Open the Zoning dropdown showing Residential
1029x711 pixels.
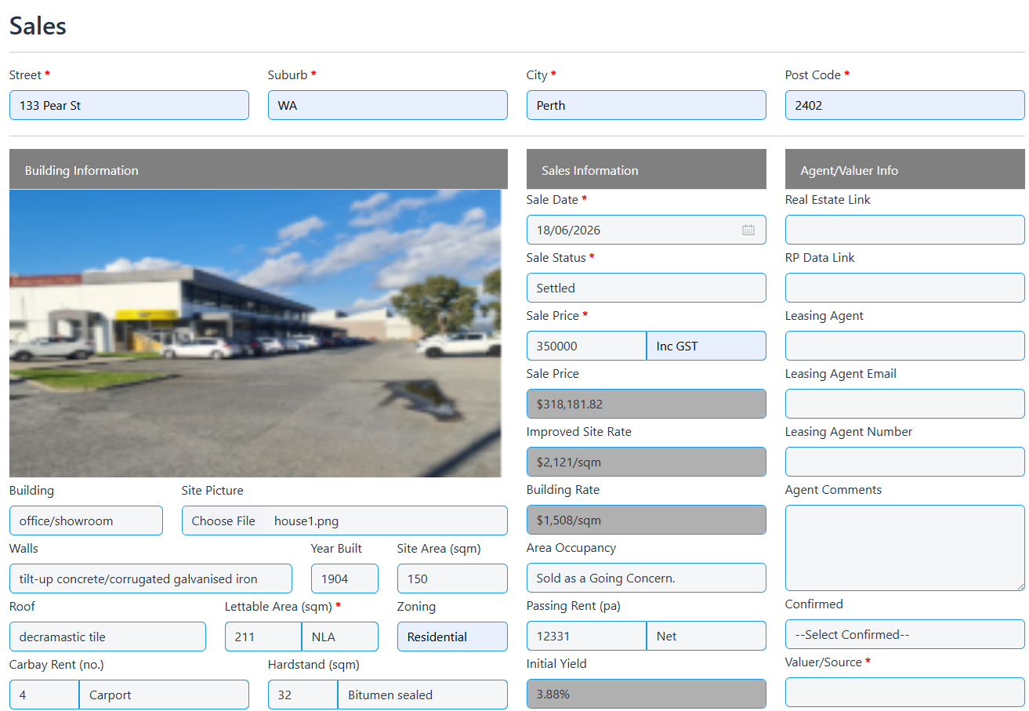(452, 637)
